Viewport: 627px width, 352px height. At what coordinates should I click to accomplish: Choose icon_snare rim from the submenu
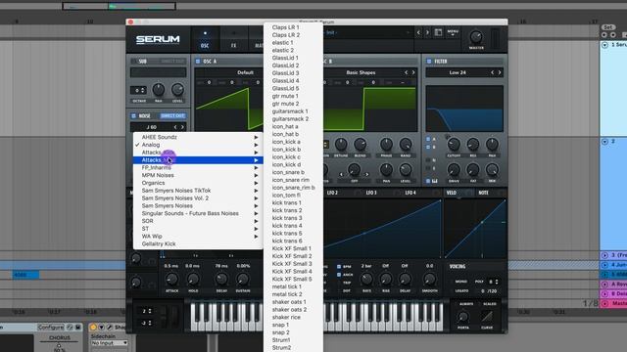[x=294, y=180]
